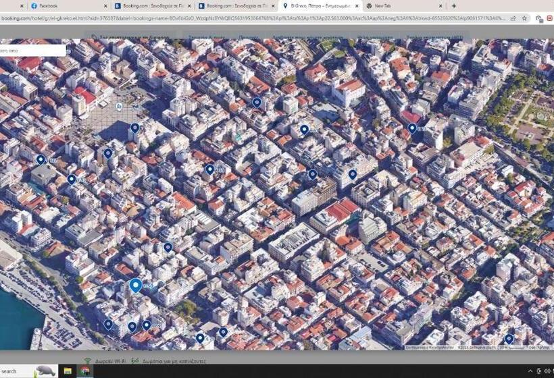Open the map's Terms of Use link
This screenshot has width=554, height=378.
(538, 348)
